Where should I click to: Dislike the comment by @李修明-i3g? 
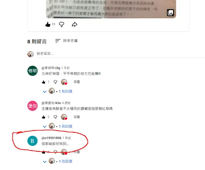[x=55, y=82]
